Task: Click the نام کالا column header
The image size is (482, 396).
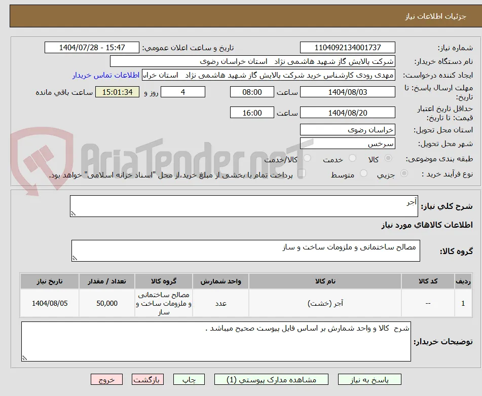Action: click(325, 281)
